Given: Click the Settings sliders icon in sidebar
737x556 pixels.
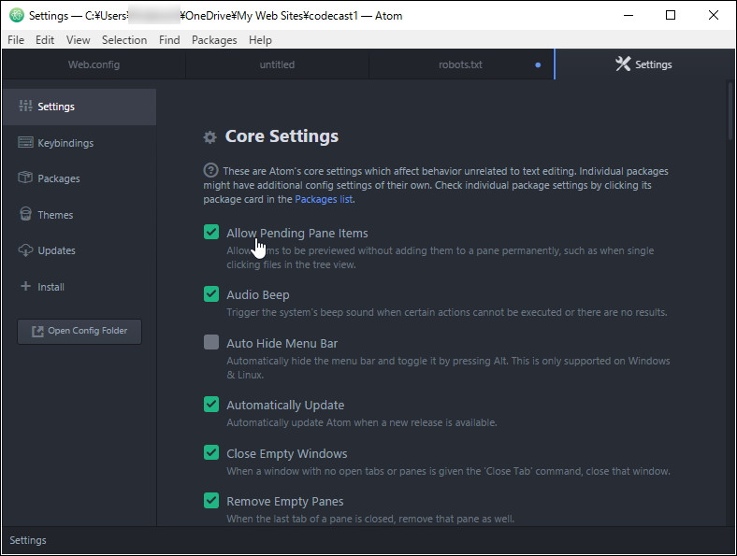Looking at the screenshot, I should click(x=25, y=107).
